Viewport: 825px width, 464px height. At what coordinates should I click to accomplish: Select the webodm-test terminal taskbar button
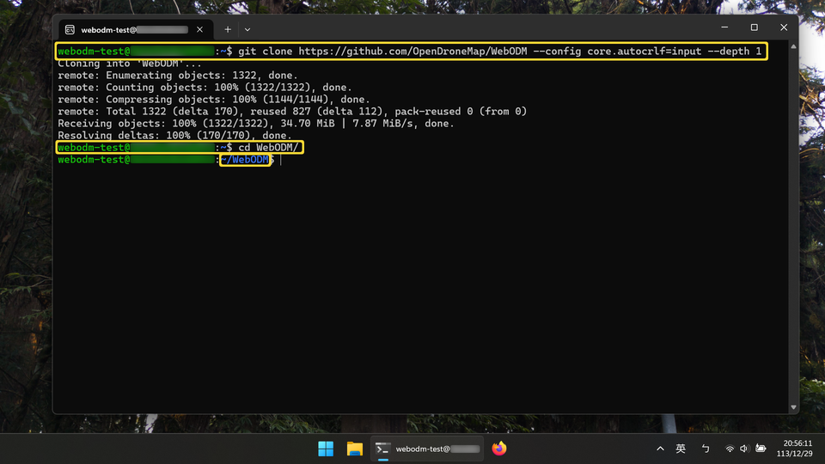tap(427, 449)
